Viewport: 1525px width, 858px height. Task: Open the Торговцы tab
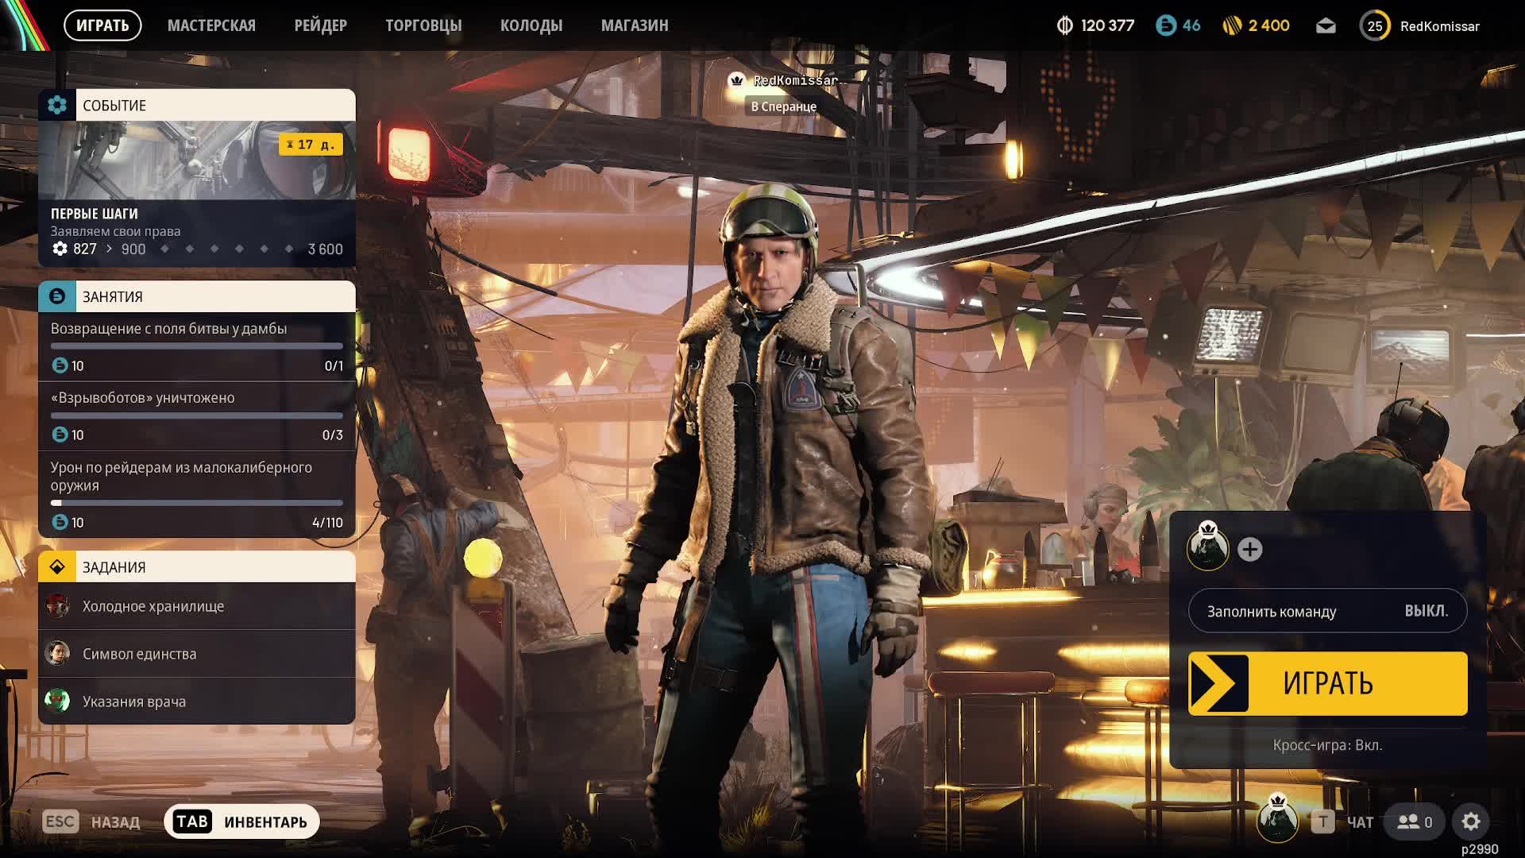(x=423, y=25)
